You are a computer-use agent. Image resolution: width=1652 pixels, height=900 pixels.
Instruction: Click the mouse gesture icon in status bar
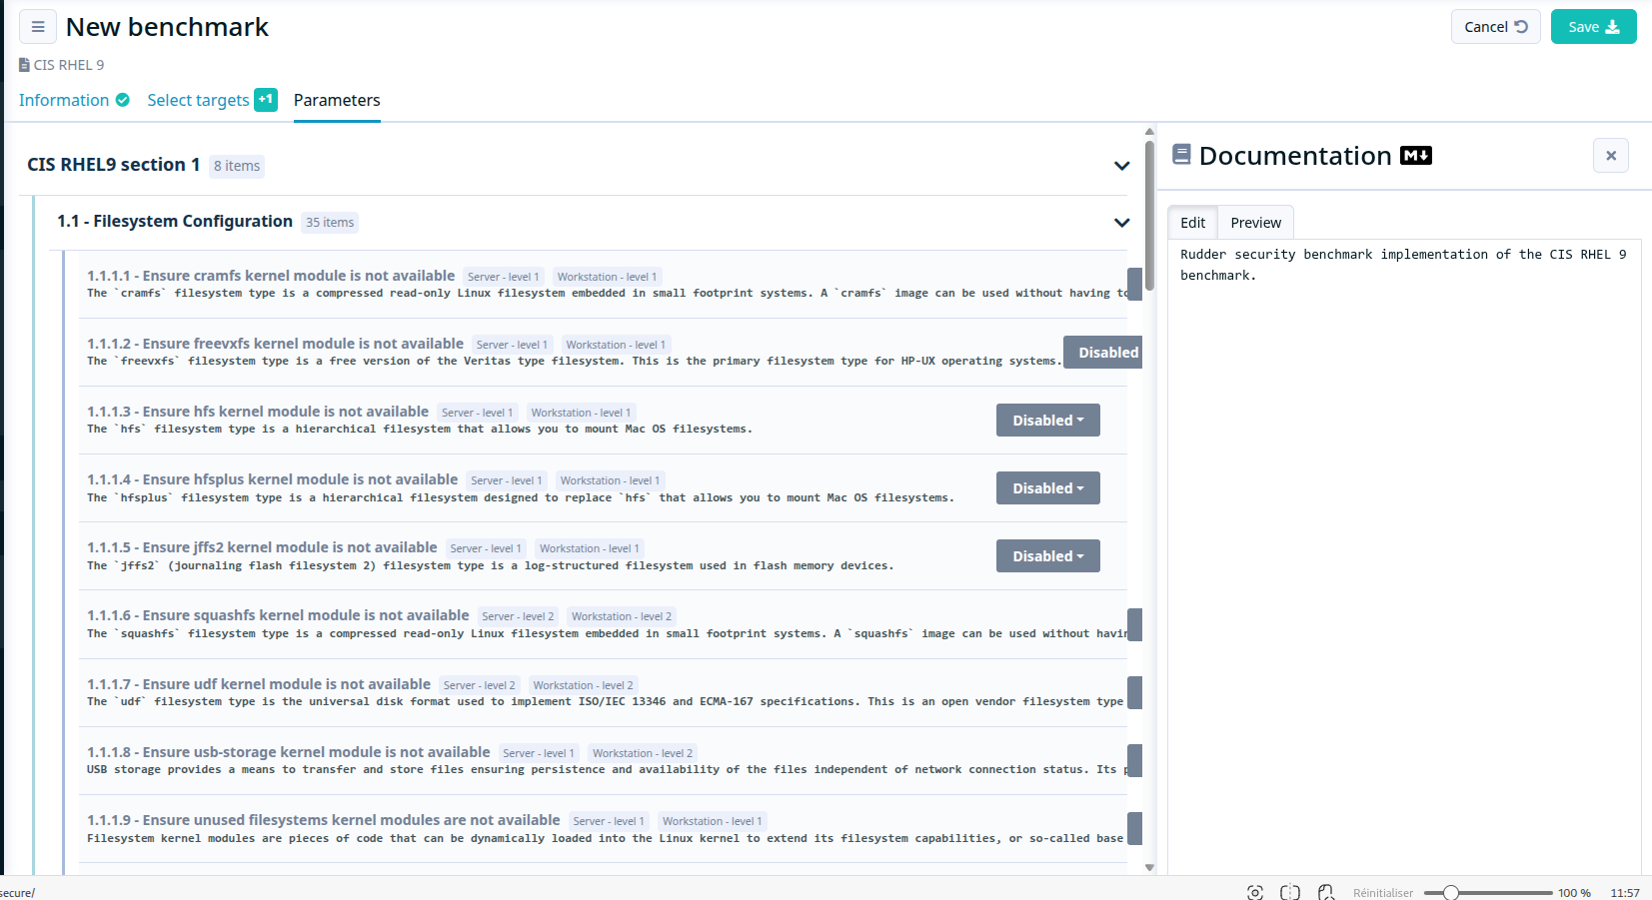click(1326, 892)
